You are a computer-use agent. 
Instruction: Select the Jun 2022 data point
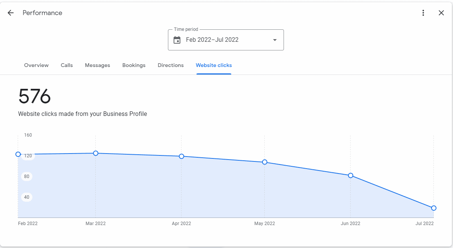coord(351,175)
